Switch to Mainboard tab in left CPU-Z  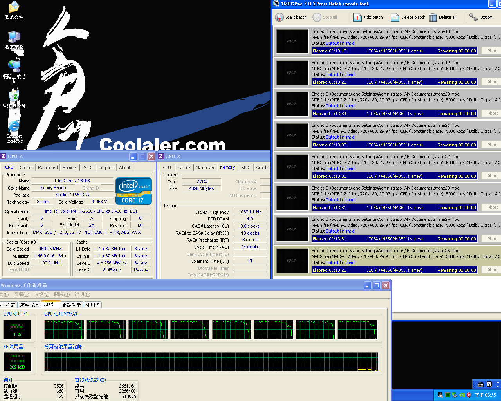(x=48, y=168)
